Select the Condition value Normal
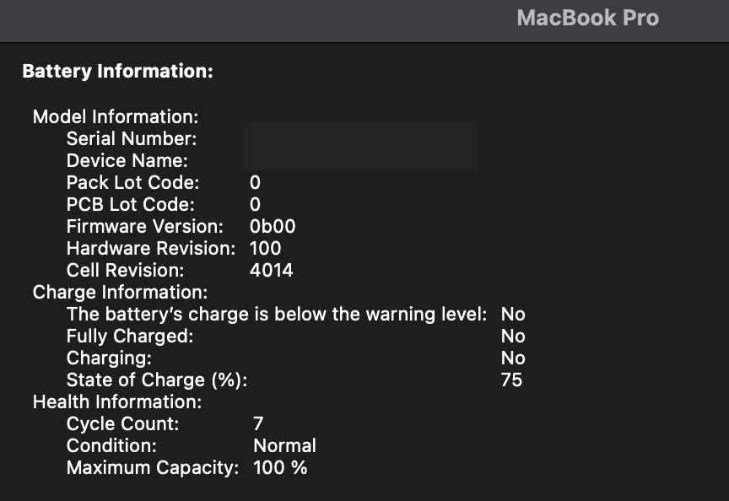 (285, 445)
